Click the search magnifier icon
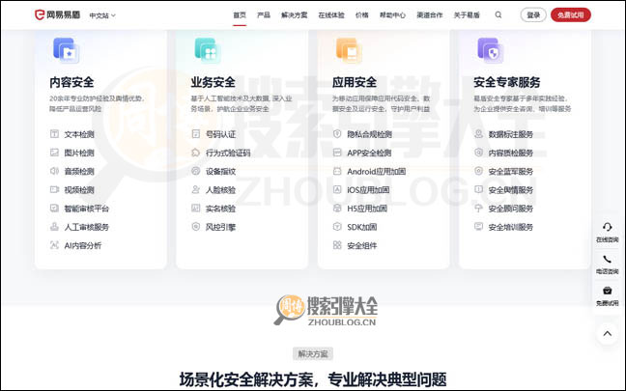 click(498, 14)
